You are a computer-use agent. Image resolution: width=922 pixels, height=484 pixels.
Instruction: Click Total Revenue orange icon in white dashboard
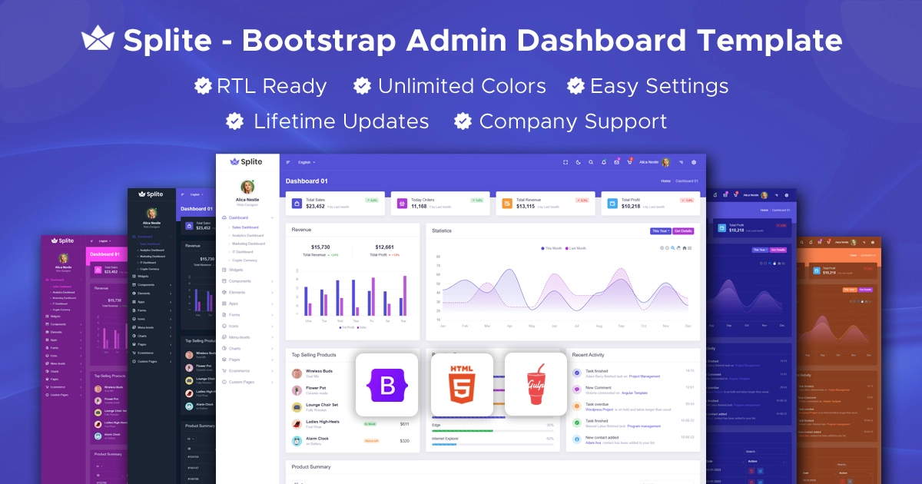(507, 203)
